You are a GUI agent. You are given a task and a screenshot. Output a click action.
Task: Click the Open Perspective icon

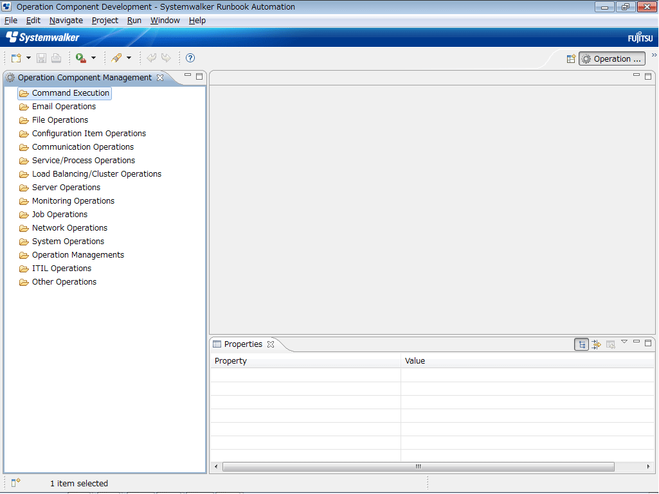[571, 59]
